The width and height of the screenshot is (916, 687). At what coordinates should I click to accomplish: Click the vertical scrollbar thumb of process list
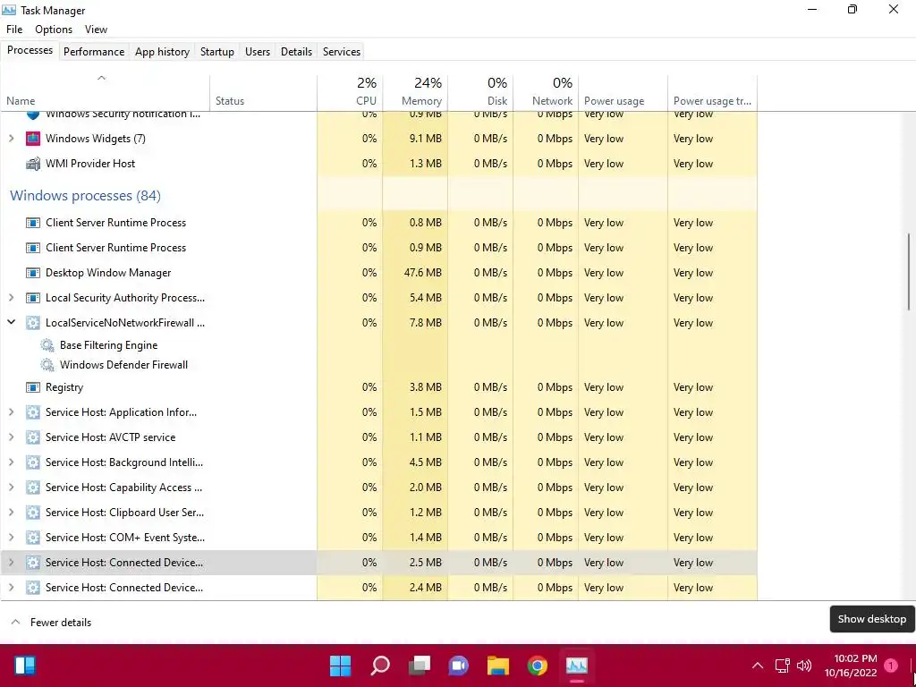pos(909,272)
